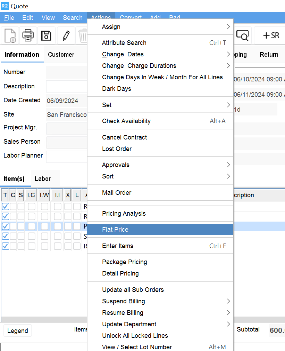Image resolution: width=285 pixels, height=351 pixels.
Task: Create a new quote with the blank page icon
Action: click(x=9, y=35)
